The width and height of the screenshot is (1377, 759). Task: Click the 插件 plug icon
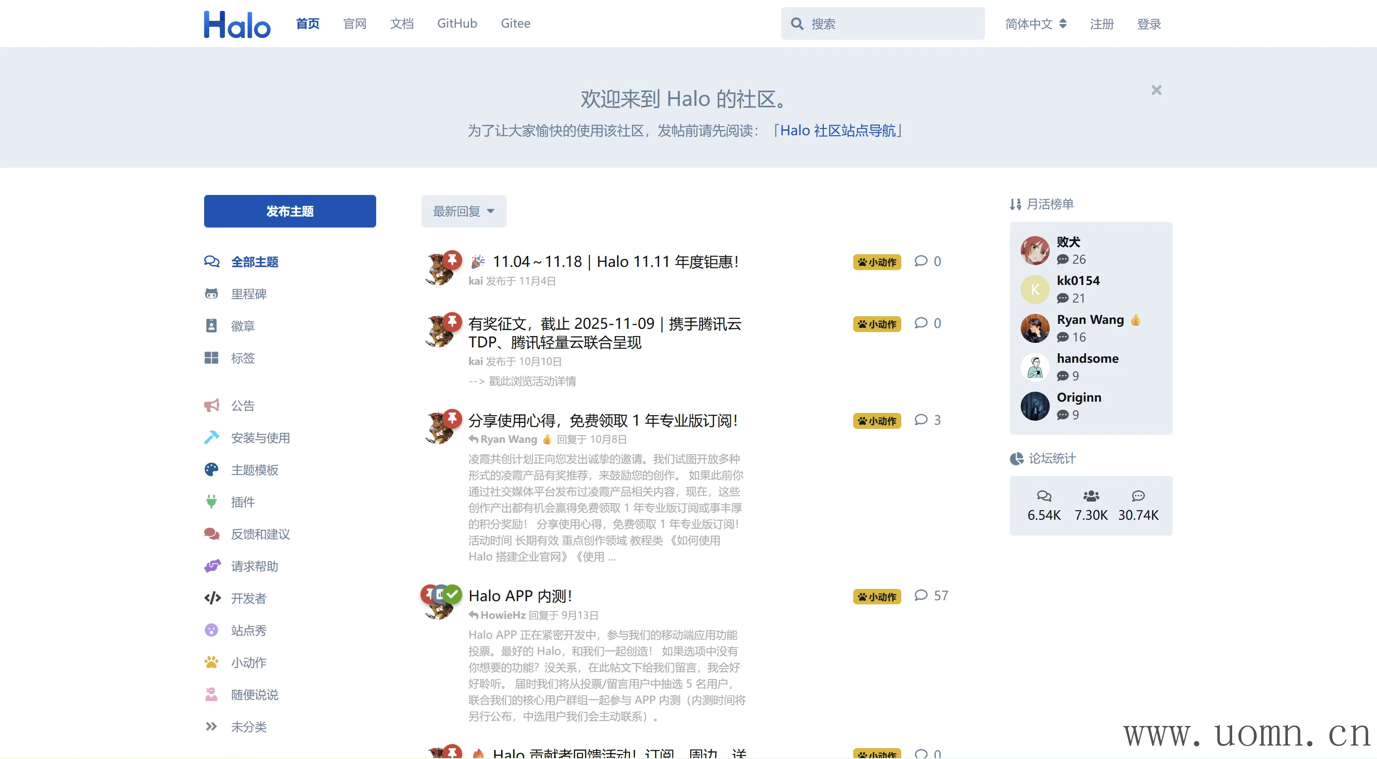point(212,502)
